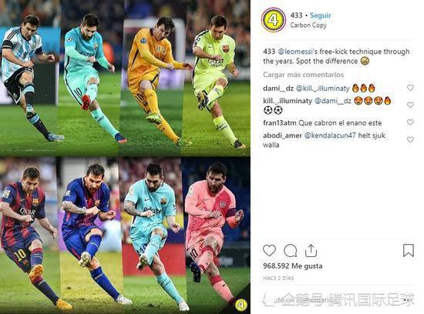Load more comments via Cargar más comentarios
The image size is (424, 314).
click(x=303, y=75)
